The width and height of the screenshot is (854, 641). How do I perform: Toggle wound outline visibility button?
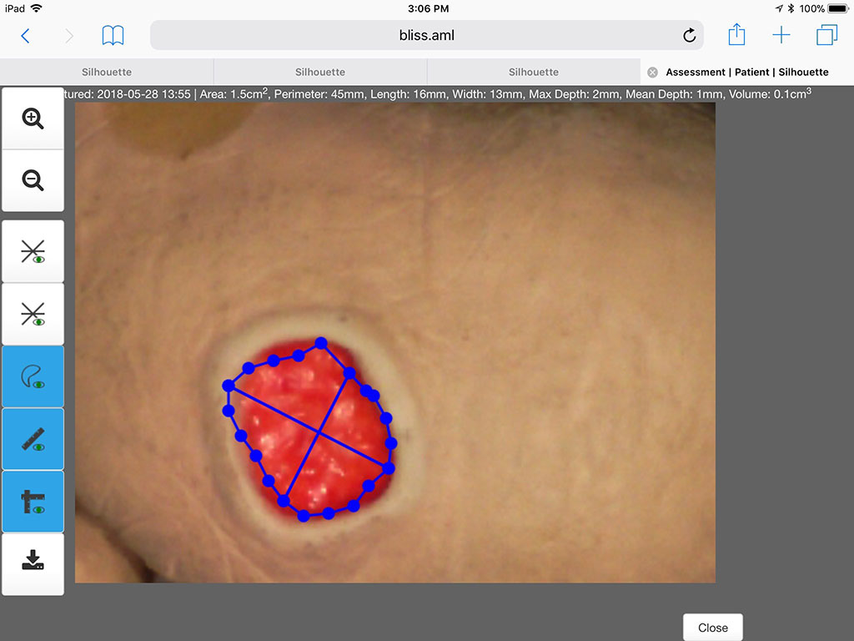pos(33,376)
